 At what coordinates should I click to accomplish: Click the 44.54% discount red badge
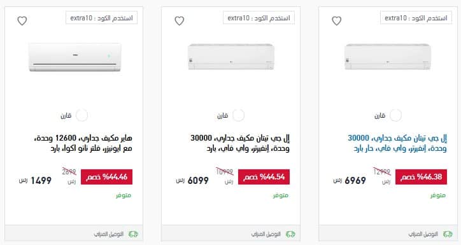pyautogui.click(x=264, y=177)
